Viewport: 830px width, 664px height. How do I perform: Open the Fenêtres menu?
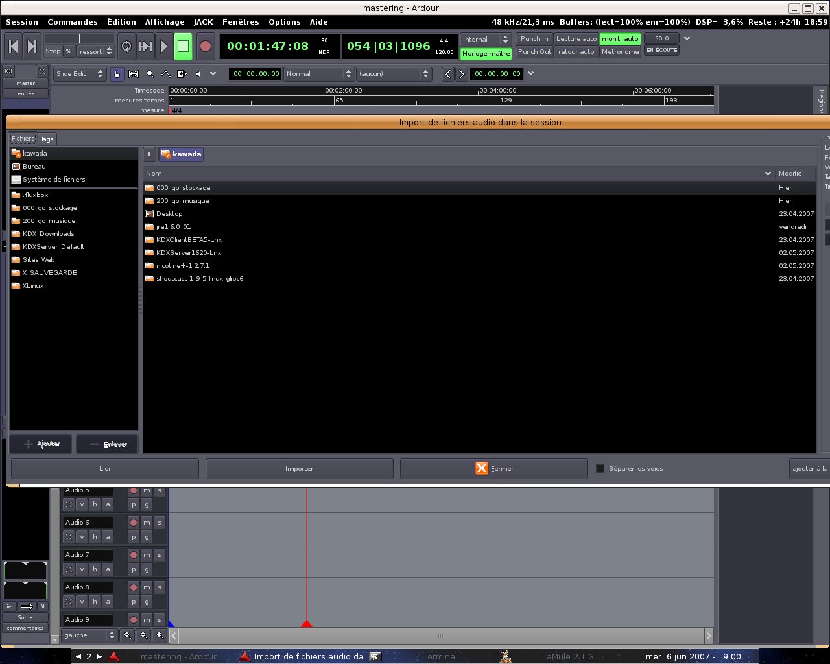[240, 22]
